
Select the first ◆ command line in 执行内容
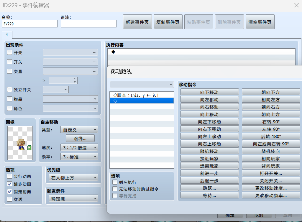(x=201, y=52)
